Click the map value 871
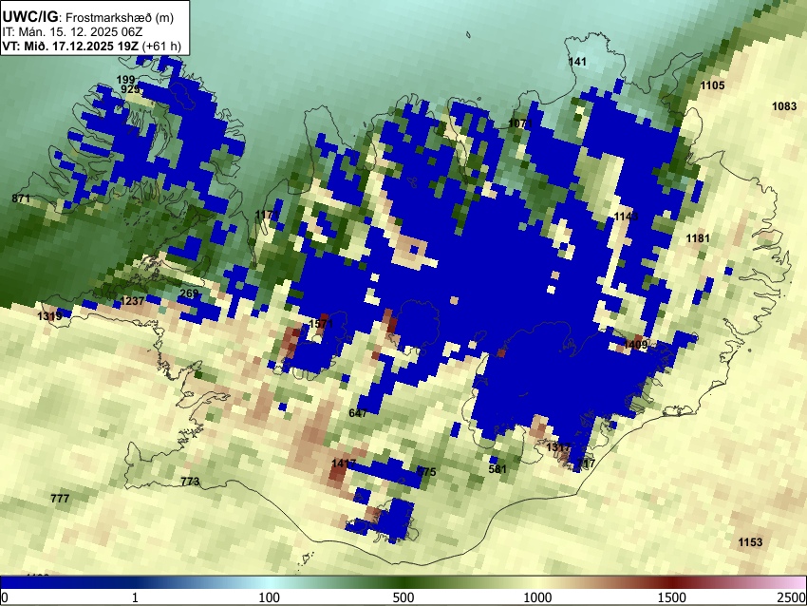This screenshot has width=807, height=606. pyautogui.click(x=21, y=199)
